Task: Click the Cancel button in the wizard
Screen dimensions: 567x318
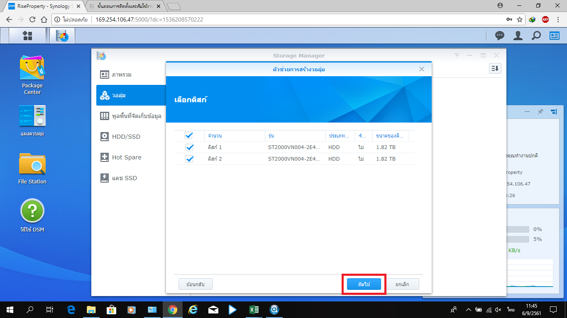Action: click(x=401, y=284)
